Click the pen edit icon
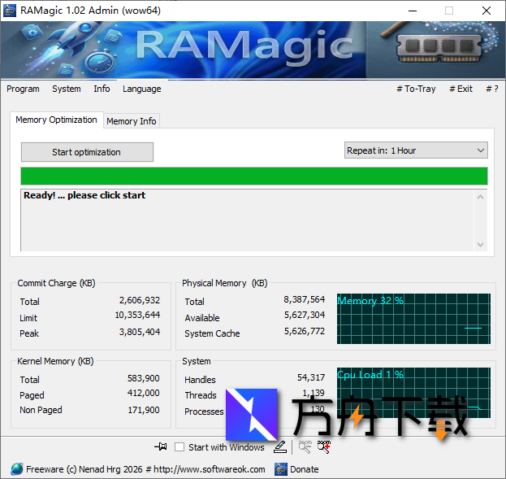 (x=280, y=446)
